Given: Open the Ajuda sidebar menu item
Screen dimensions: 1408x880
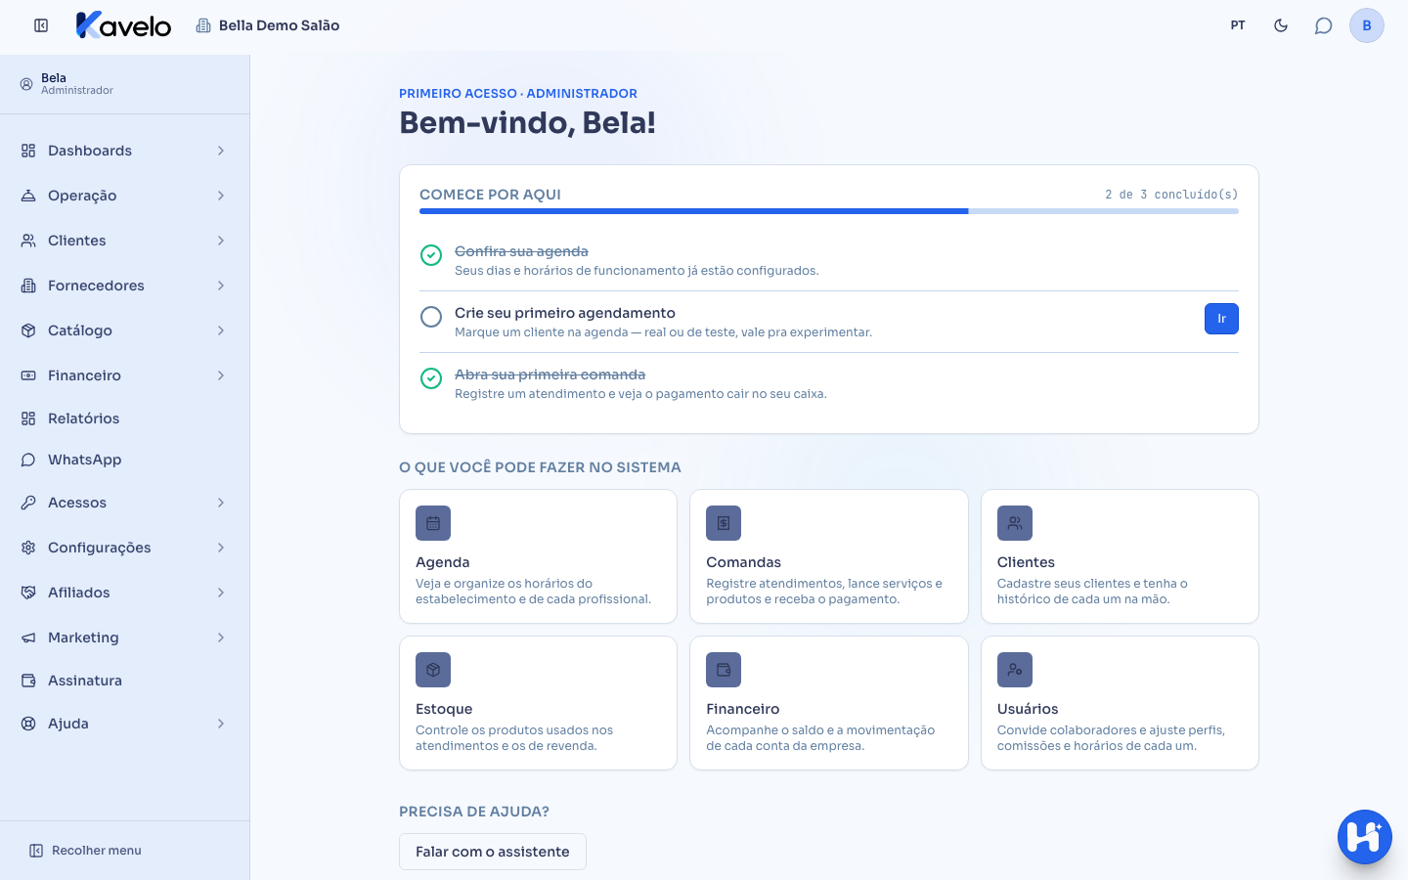Looking at the screenshot, I should [x=124, y=724].
